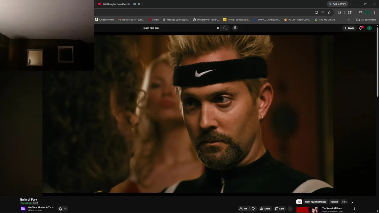Click the side panel search icon in toolbar

tap(350, 12)
